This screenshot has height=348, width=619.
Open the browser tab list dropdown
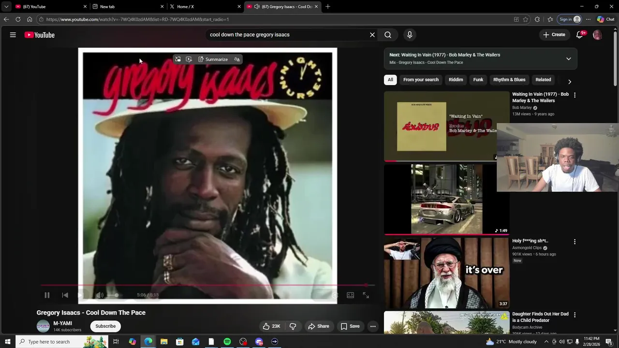point(6,7)
